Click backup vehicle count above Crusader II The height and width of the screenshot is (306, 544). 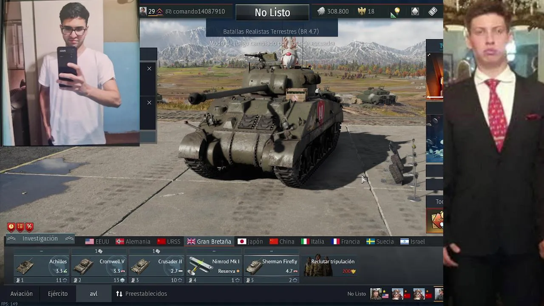tap(156, 251)
